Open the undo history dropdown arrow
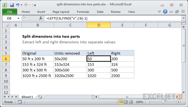Image resolution: width=188 pixels, height=107 pixels. [x=21, y=5]
